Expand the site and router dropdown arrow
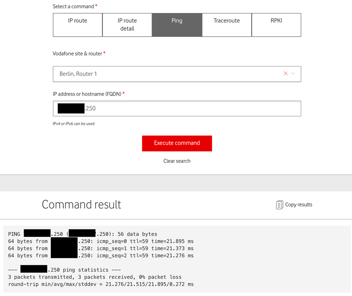 coord(293,74)
